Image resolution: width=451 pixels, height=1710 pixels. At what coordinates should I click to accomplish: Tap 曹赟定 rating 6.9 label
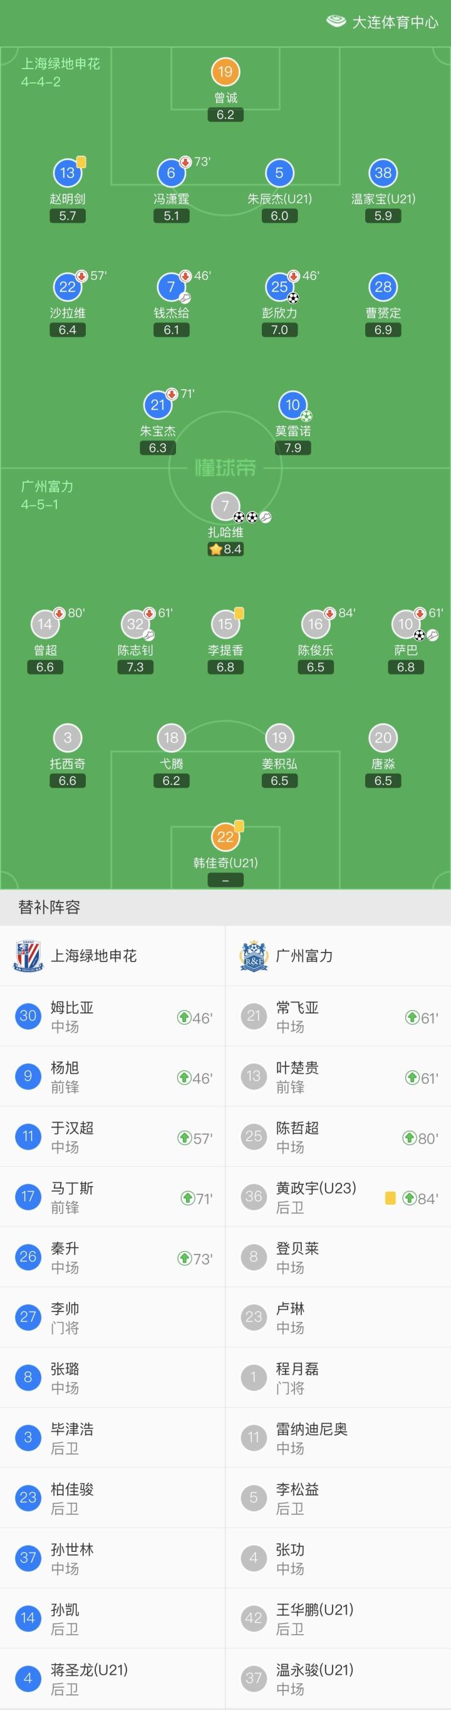(383, 330)
